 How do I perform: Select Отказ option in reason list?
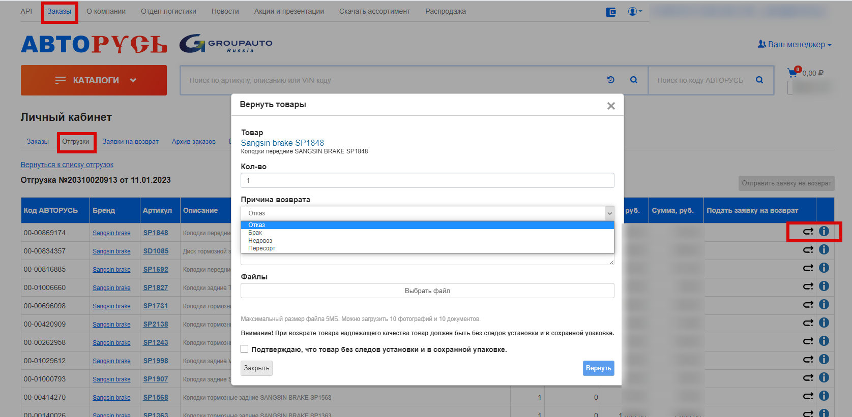click(x=427, y=225)
